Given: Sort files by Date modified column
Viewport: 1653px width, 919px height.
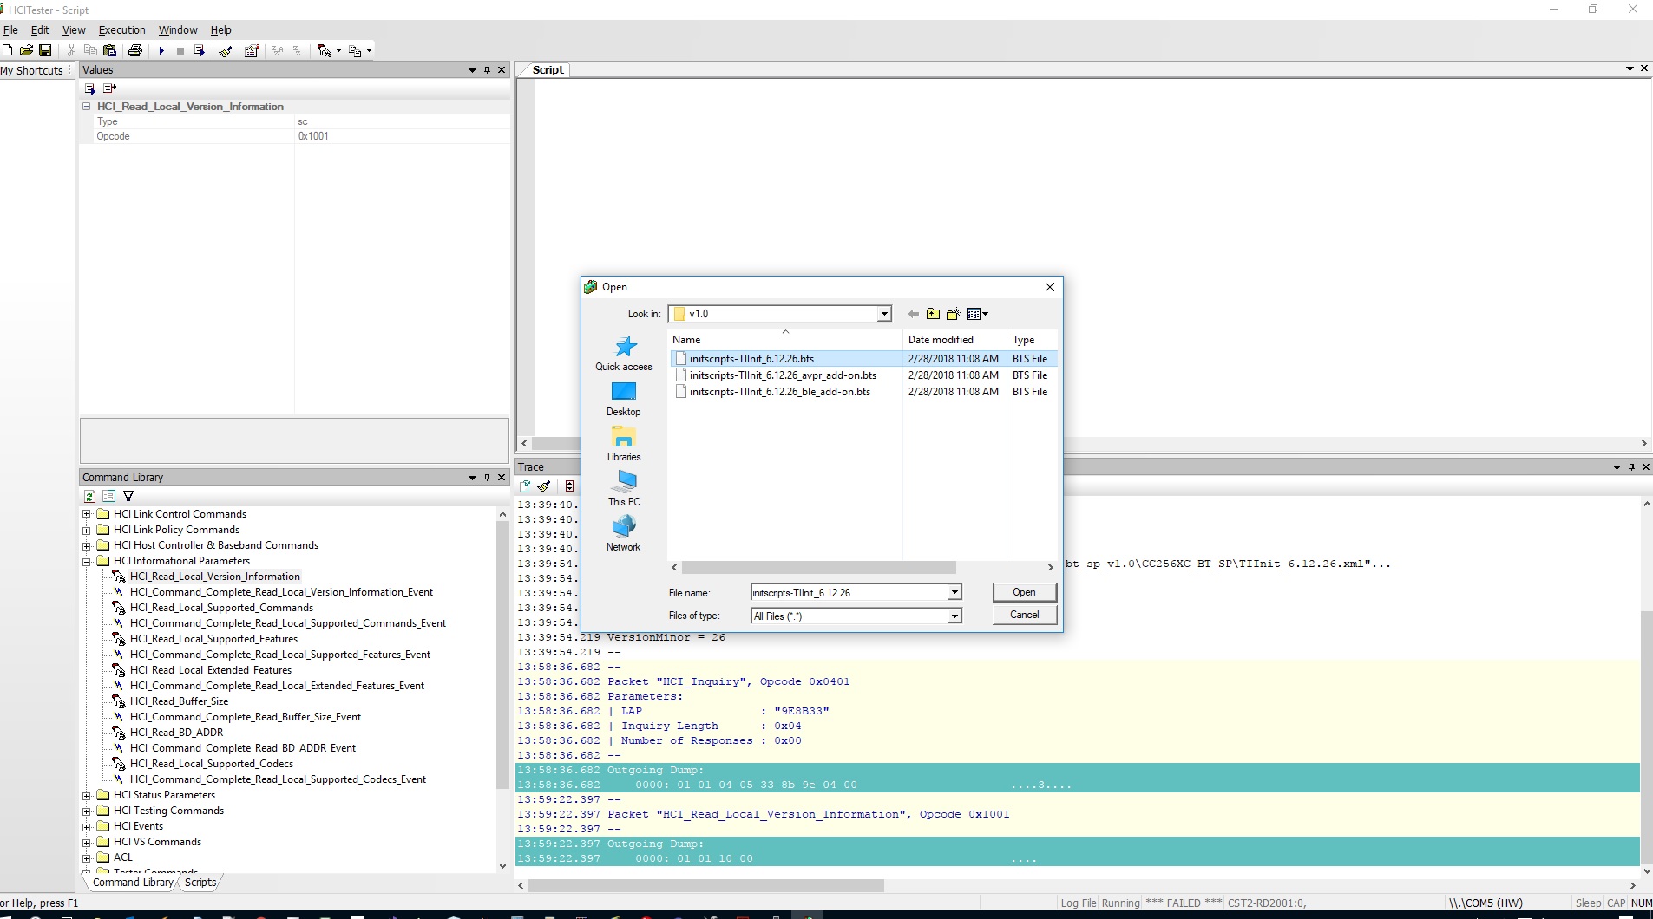Looking at the screenshot, I should [x=941, y=340].
